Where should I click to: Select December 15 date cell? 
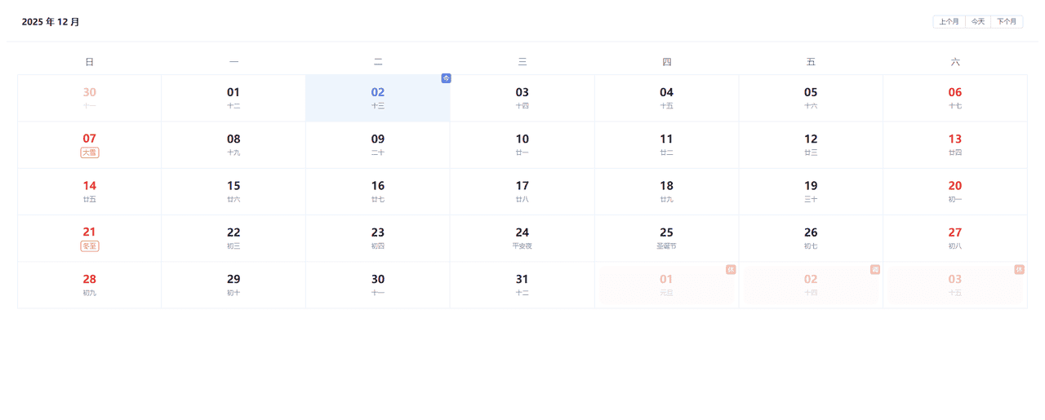(233, 191)
